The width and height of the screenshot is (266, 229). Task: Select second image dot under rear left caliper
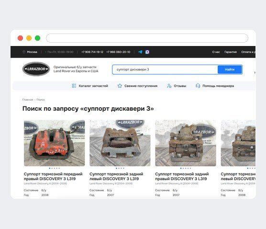[119, 168]
